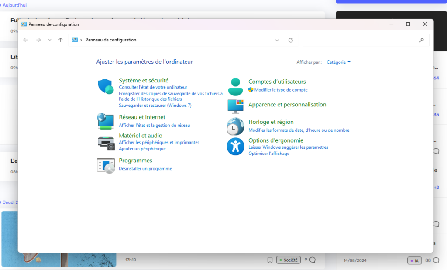447x270 pixels.
Task: Open Système et sécurité category
Action: click(144, 80)
